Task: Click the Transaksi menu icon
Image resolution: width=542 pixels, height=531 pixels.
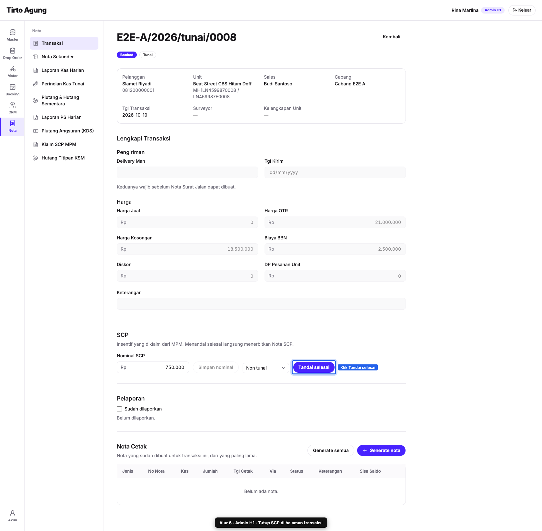Action: point(36,43)
